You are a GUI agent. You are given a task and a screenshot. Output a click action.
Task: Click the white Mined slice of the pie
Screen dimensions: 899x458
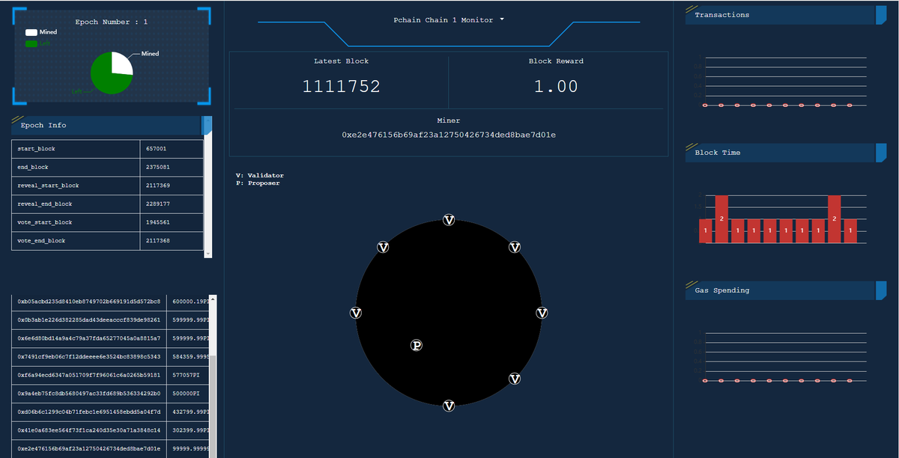click(121, 63)
